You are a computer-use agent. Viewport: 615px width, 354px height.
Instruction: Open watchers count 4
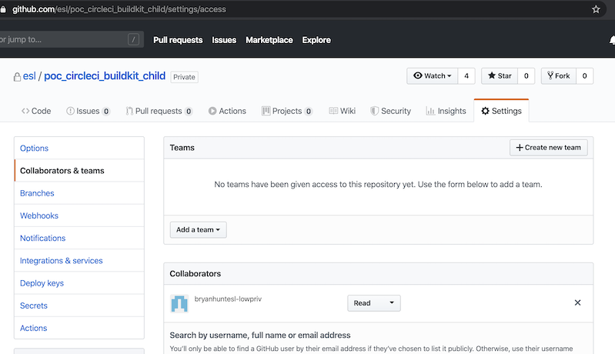[x=466, y=76]
